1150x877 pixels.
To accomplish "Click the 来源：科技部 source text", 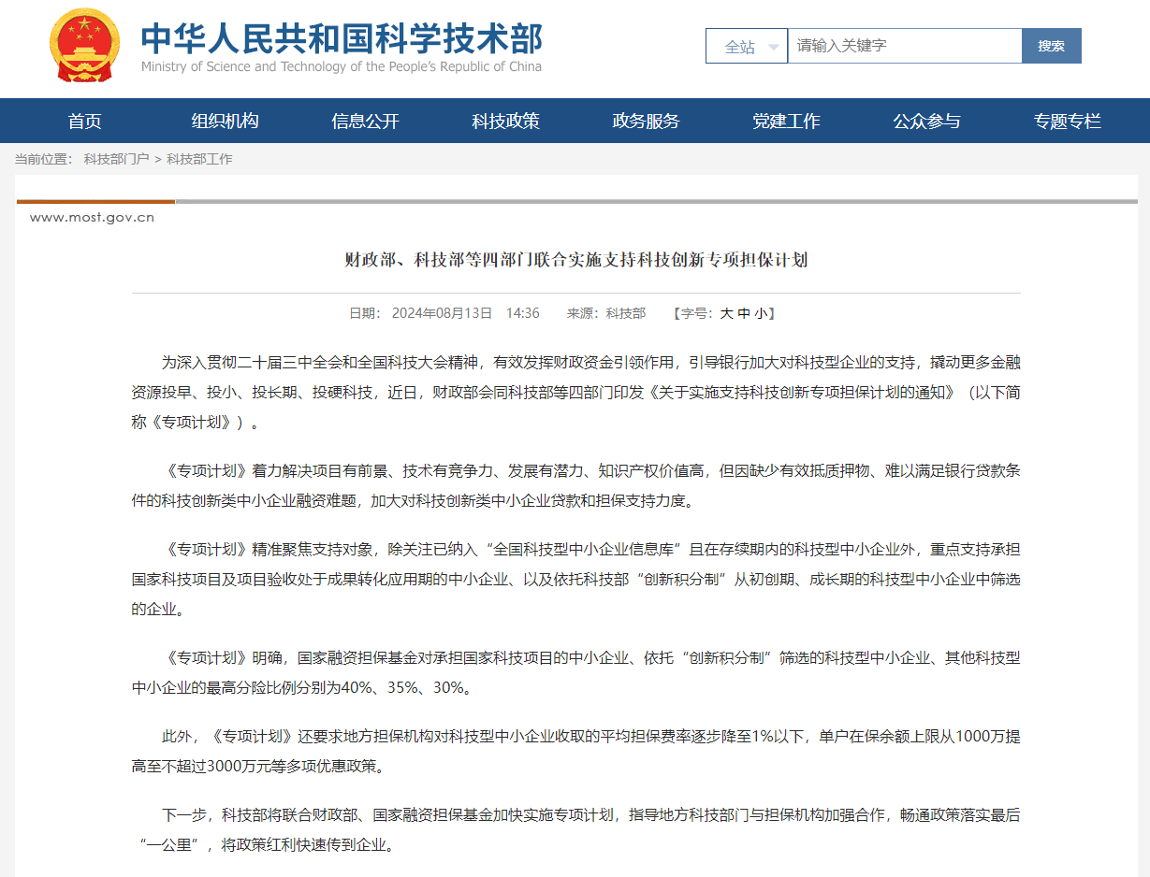I will point(606,313).
